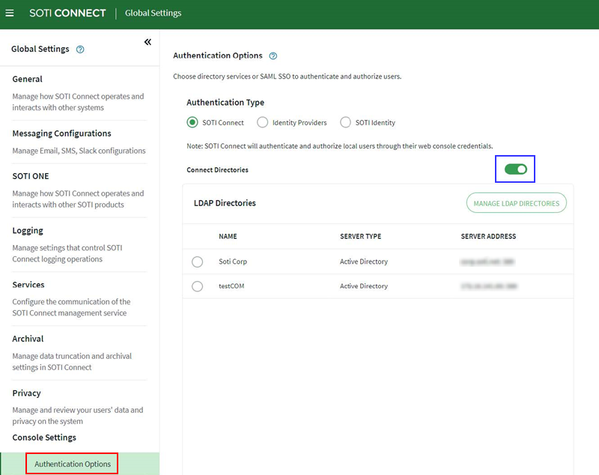The height and width of the screenshot is (475, 599).
Task: Click the blurred server address of Soti Corp
Action: click(487, 261)
